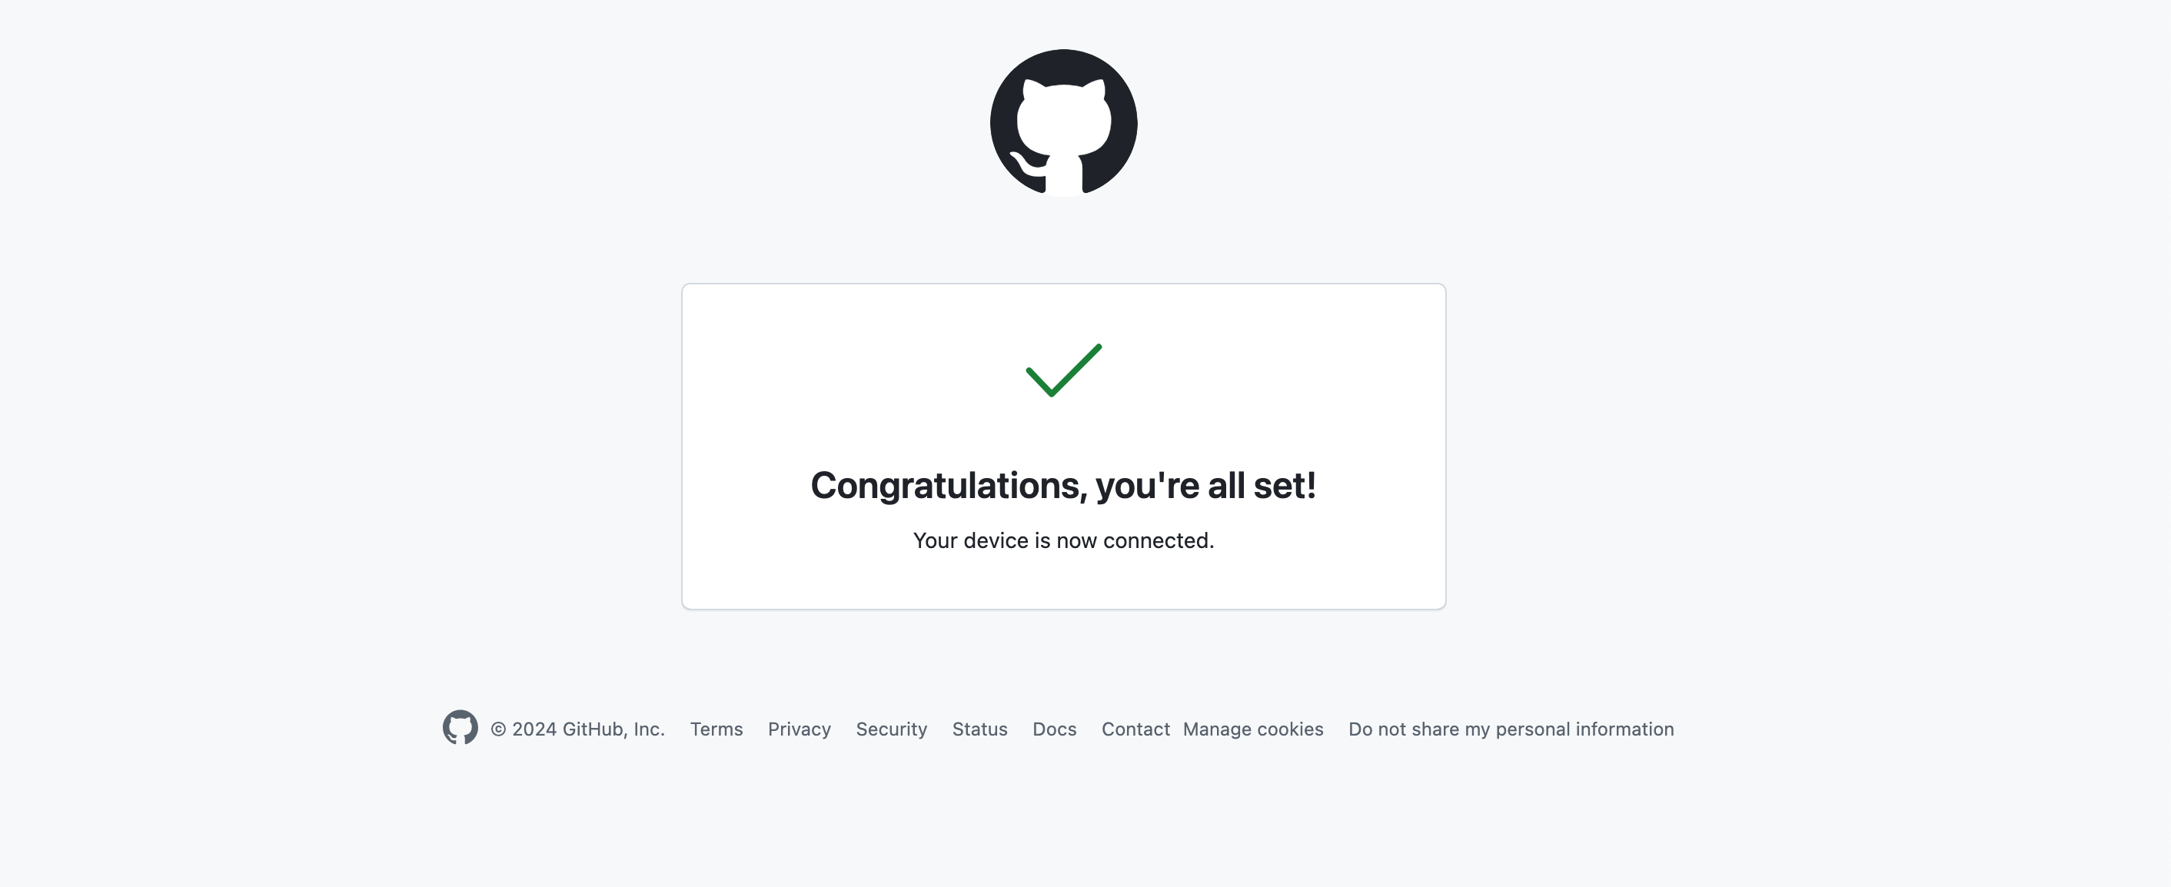Open the Terms footer link
2171x887 pixels.
click(716, 729)
